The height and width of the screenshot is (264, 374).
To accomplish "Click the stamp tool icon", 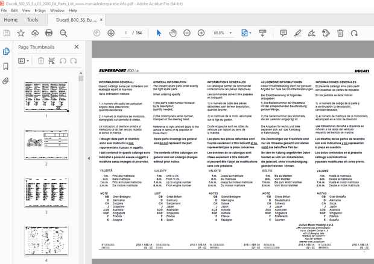I will click(326, 33).
